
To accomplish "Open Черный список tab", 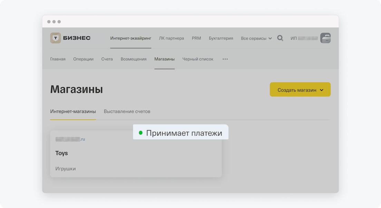I will (198, 59).
